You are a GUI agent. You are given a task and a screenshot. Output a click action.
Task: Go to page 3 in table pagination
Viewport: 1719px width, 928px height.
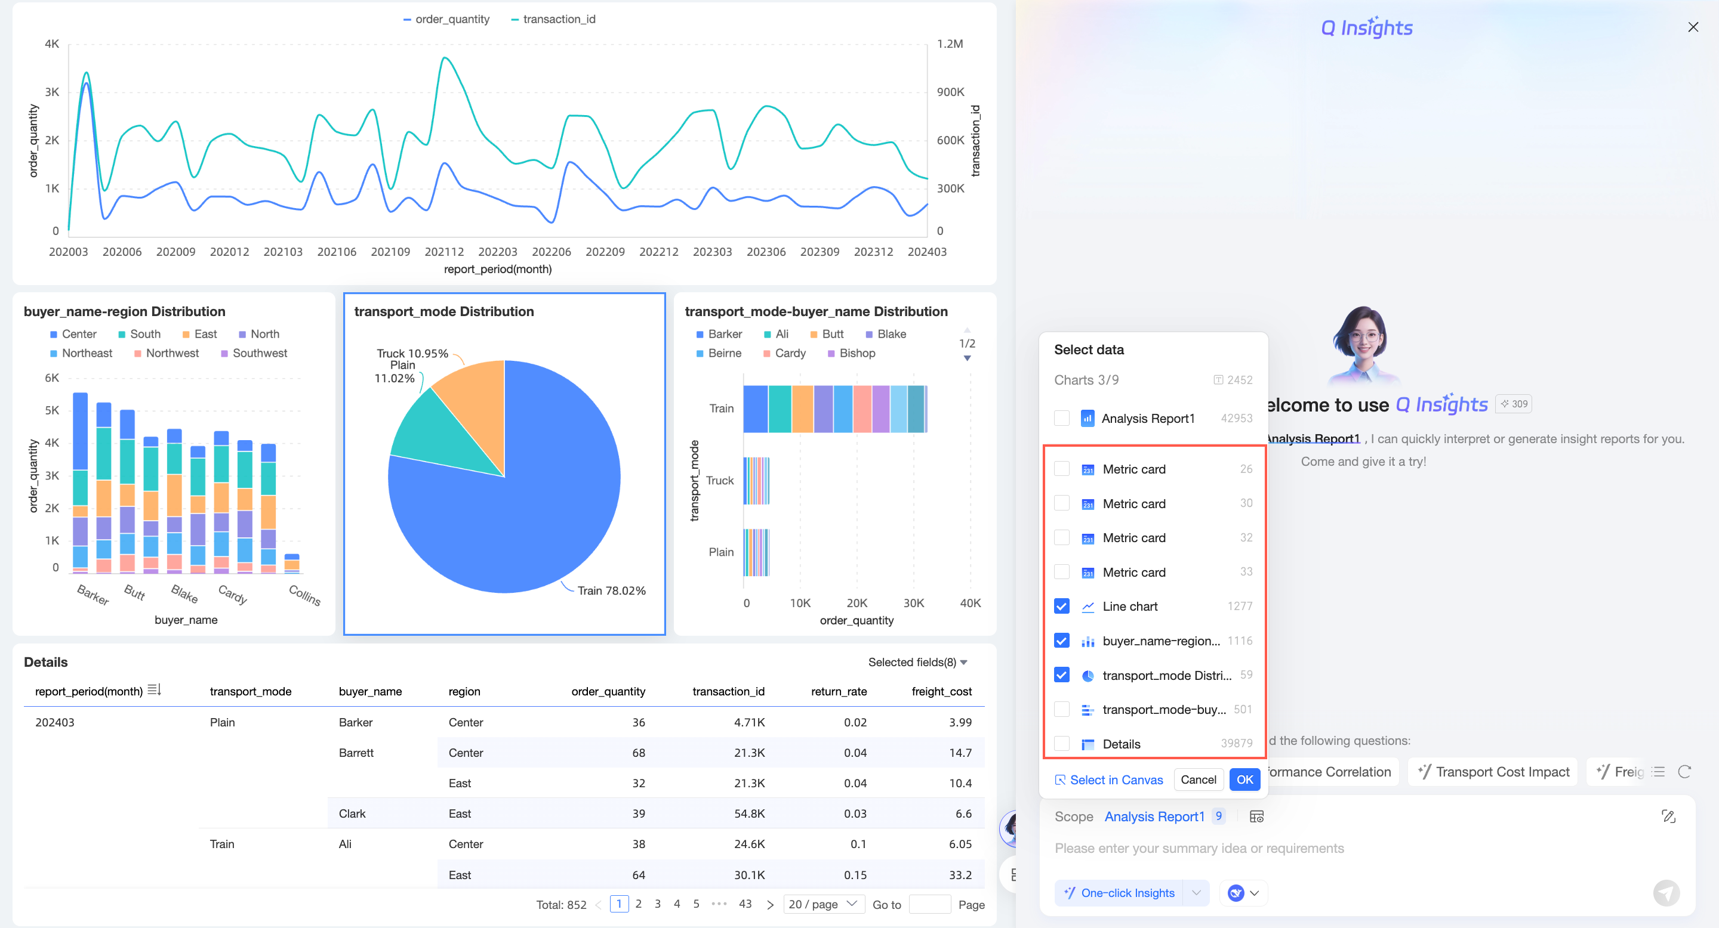(657, 904)
